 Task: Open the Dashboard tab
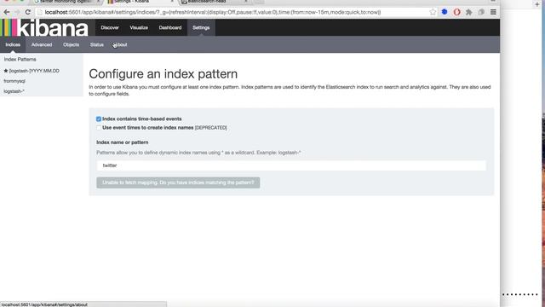[x=170, y=27]
